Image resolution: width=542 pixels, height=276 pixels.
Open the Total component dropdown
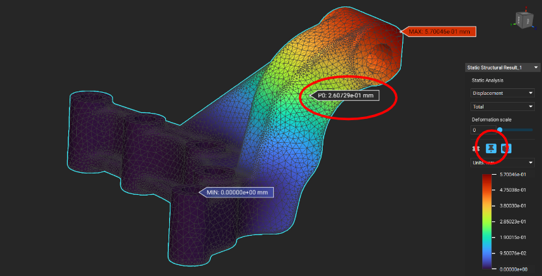click(x=502, y=107)
